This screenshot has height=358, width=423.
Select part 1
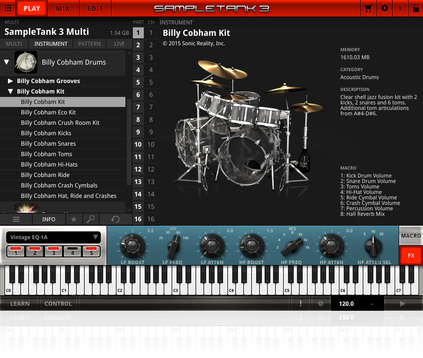pyautogui.click(x=138, y=33)
